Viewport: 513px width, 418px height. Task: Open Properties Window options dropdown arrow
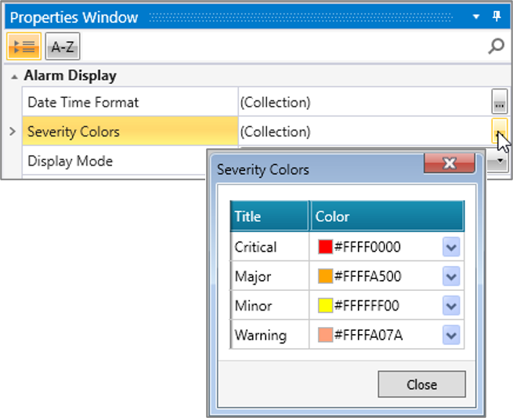(477, 16)
